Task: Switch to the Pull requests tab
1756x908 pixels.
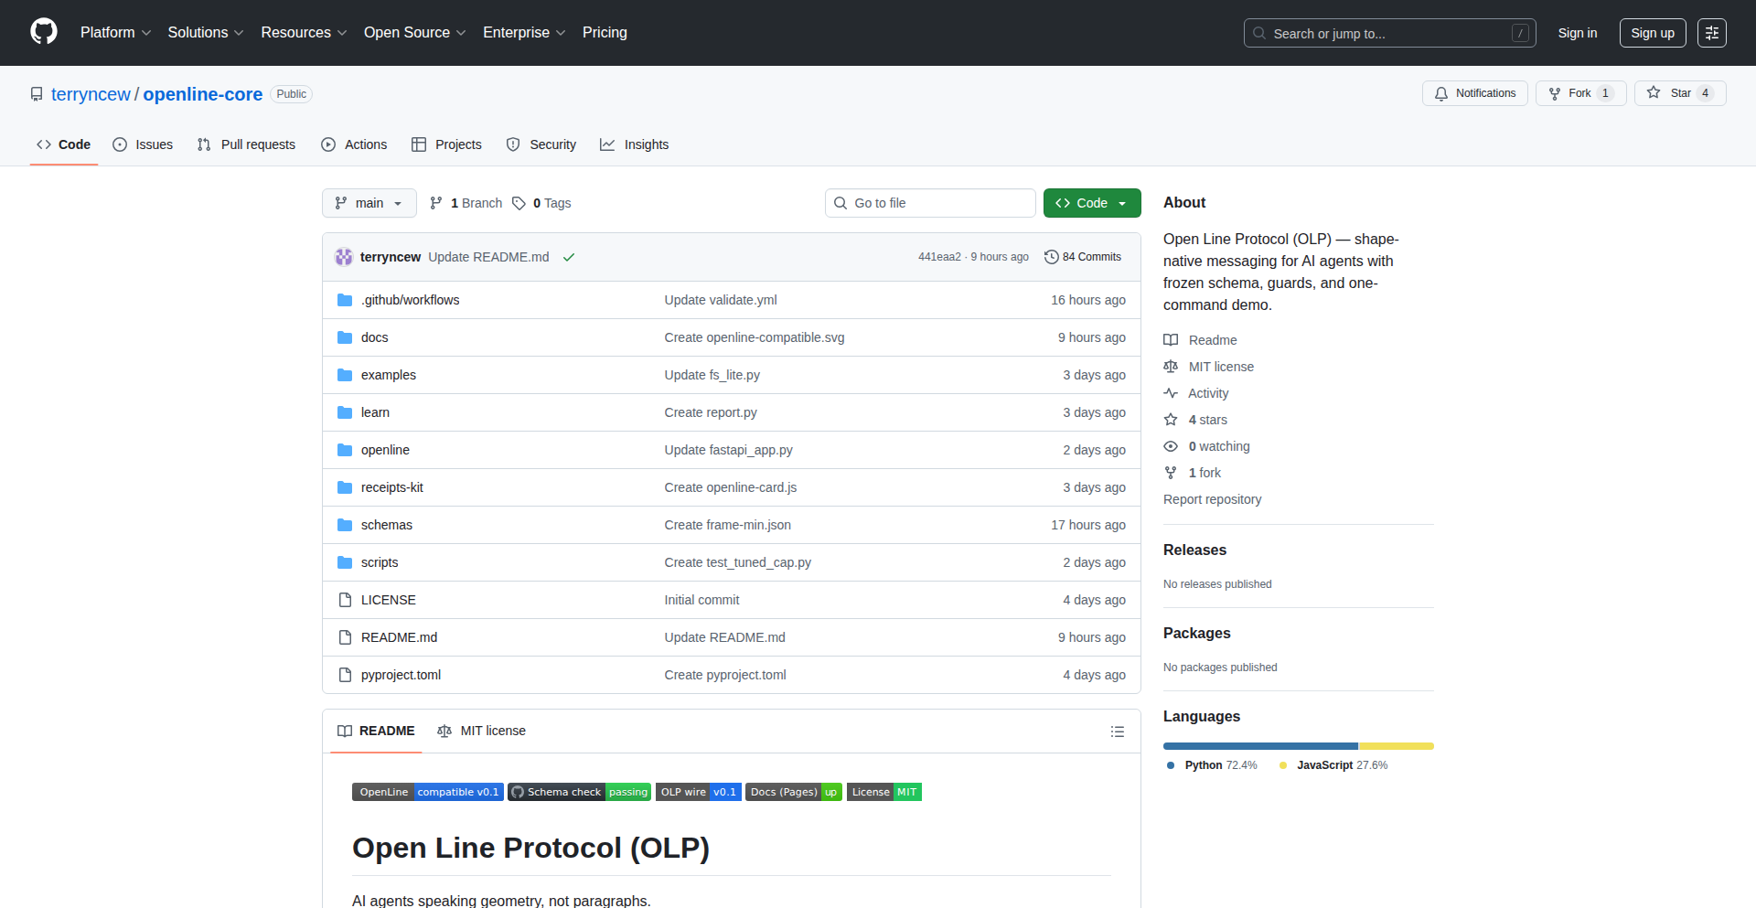Action: (x=246, y=144)
